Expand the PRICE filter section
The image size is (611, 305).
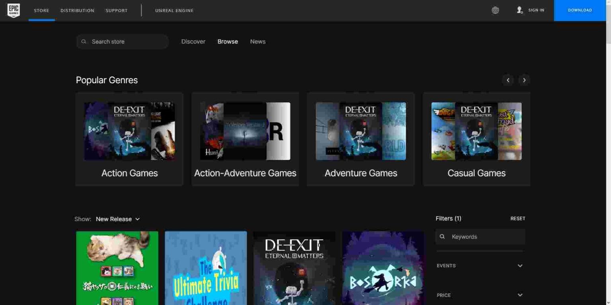[480, 295]
